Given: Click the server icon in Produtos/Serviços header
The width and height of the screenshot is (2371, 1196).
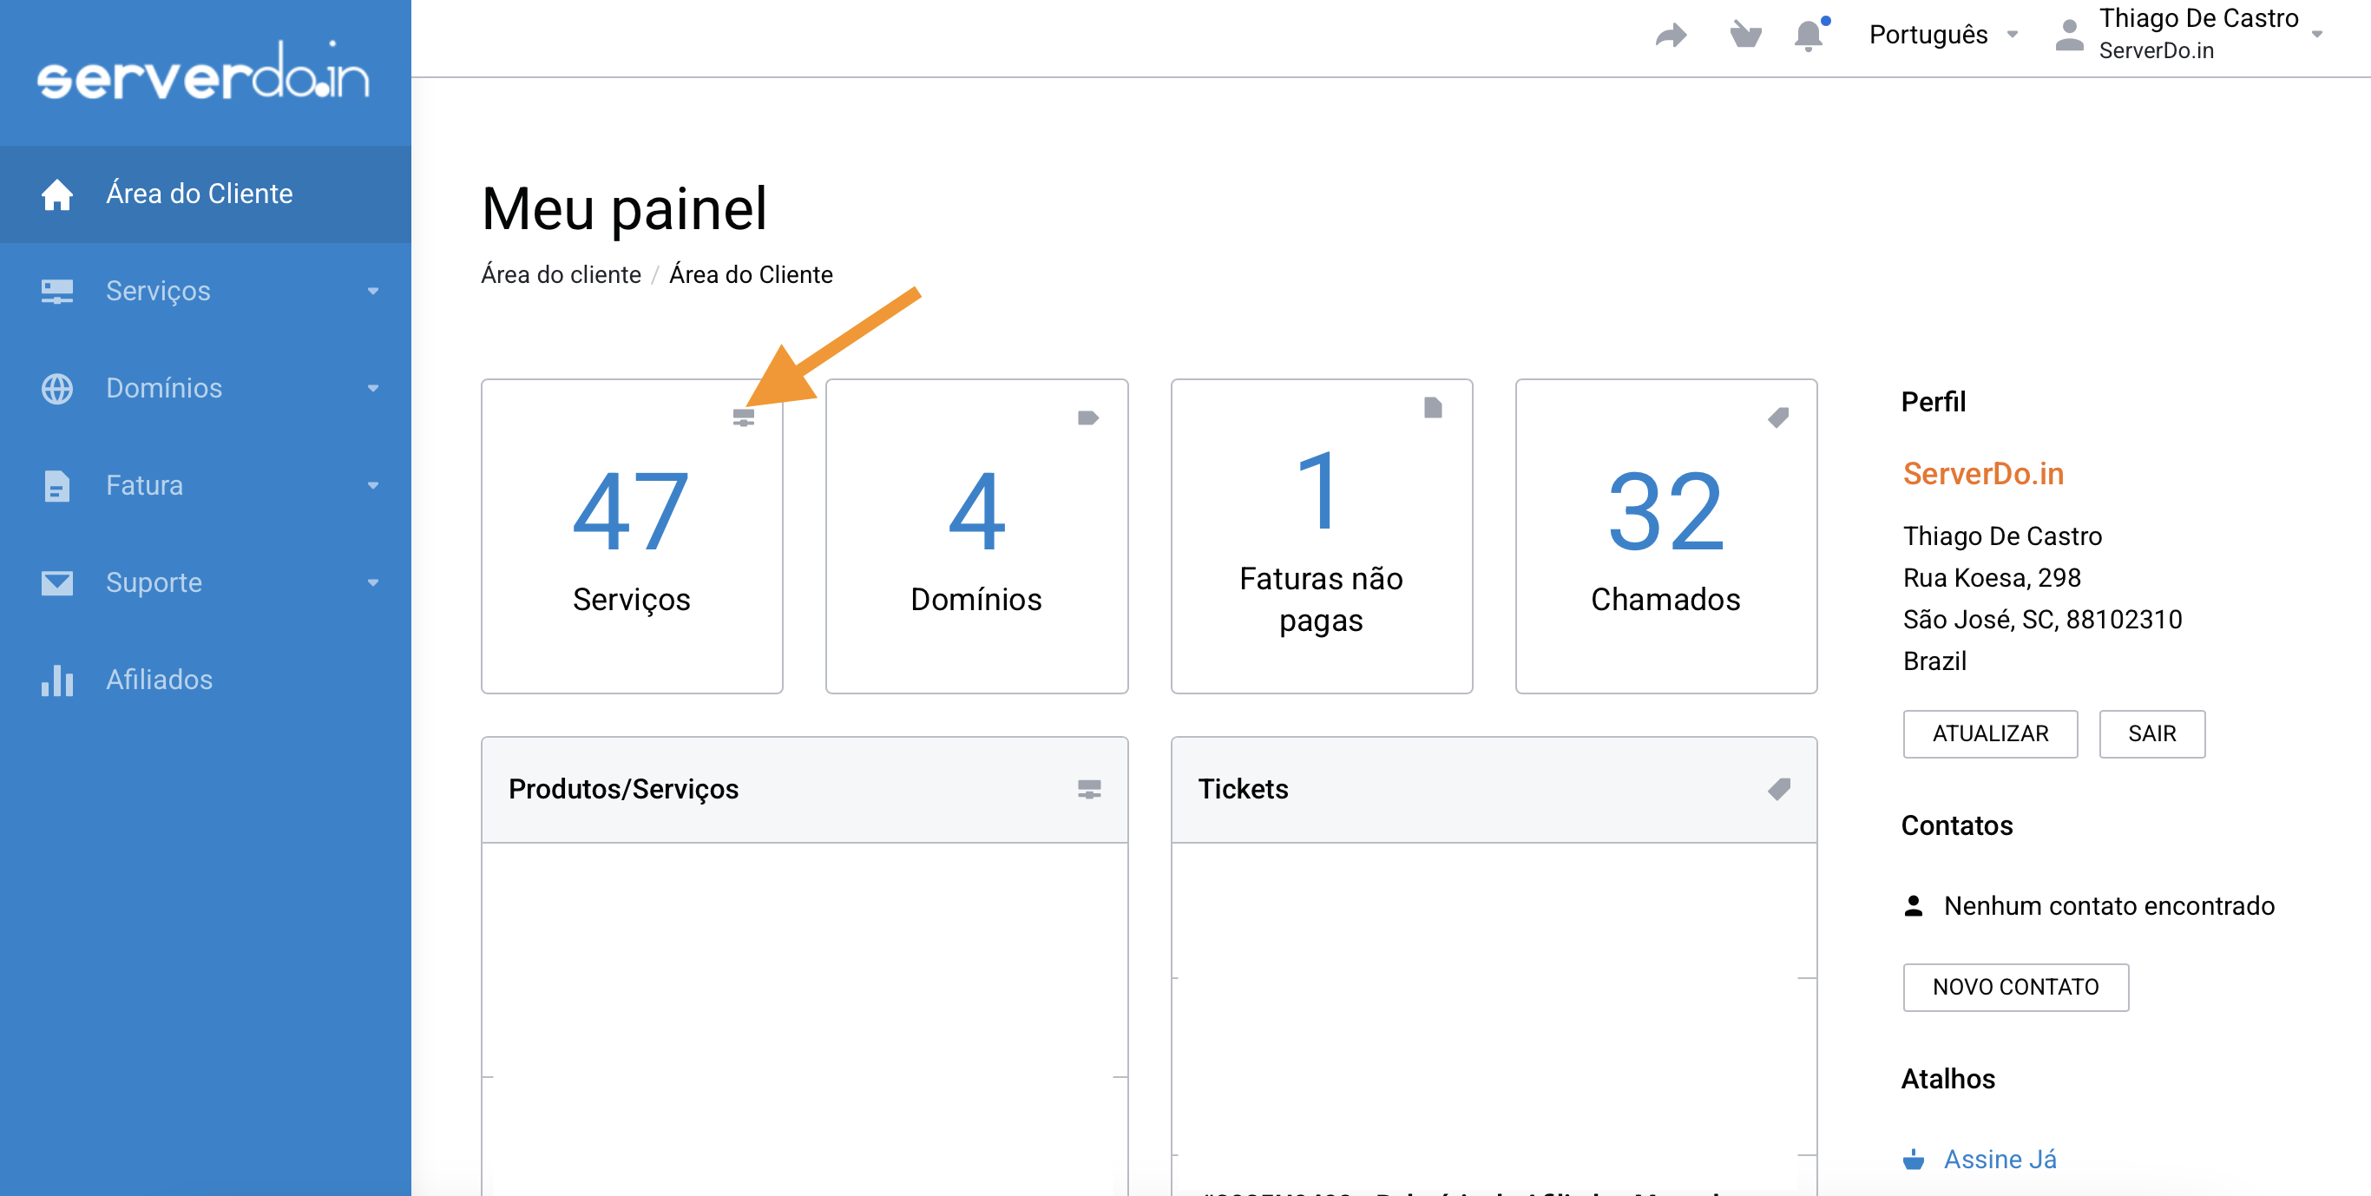Looking at the screenshot, I should (x=1089, y=789).
